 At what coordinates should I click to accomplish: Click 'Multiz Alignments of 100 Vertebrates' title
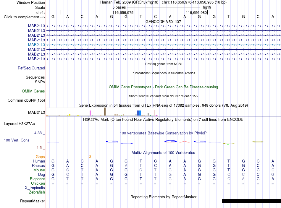click(x=163, y=153)
